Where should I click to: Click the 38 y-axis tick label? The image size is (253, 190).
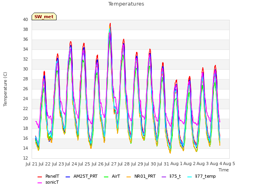coord(25,29)
